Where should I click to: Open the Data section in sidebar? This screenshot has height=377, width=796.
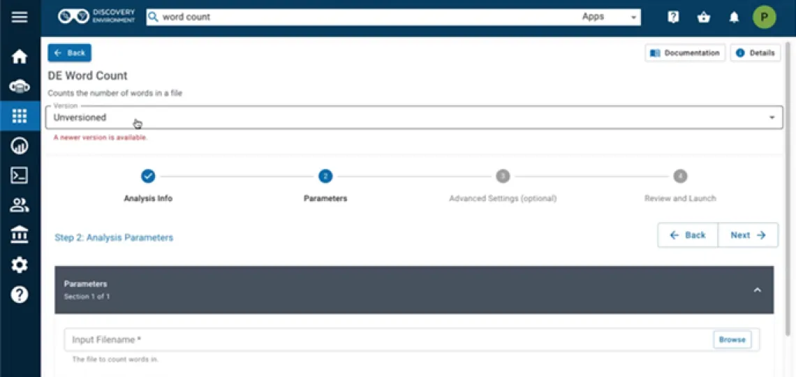coord(20,87)
